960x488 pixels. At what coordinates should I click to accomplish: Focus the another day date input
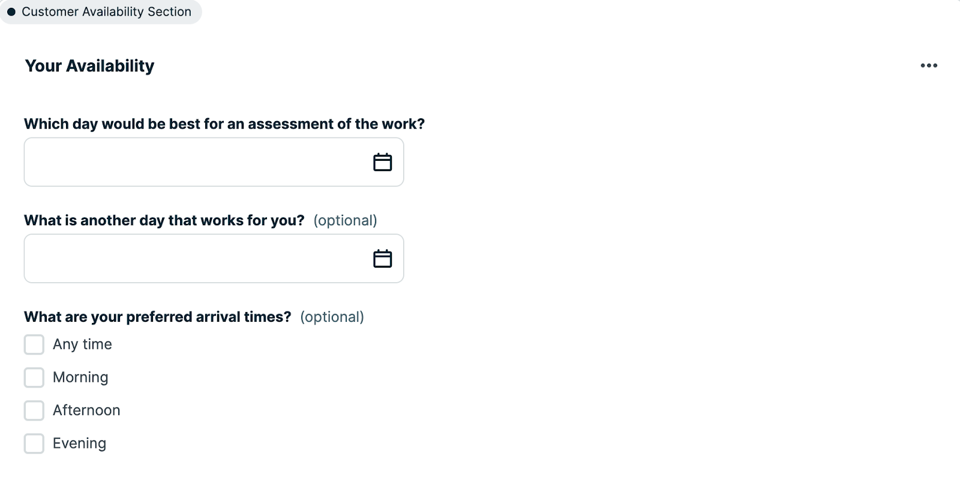[192, 259]
